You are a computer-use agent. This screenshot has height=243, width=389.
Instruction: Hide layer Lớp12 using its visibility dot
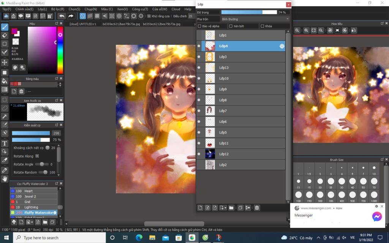click(x=199, y=154)
